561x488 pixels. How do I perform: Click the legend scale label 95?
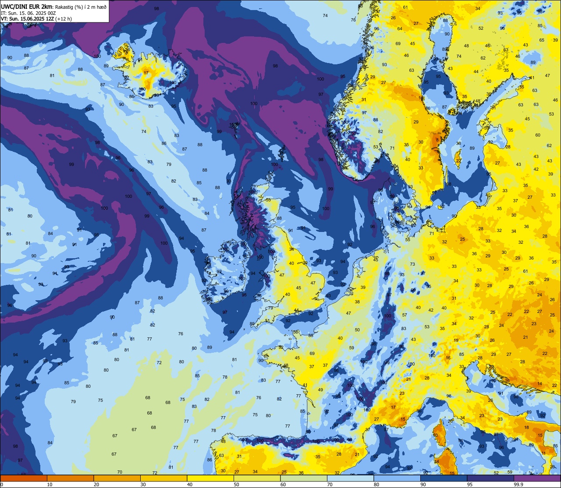(x=470, y=484)
